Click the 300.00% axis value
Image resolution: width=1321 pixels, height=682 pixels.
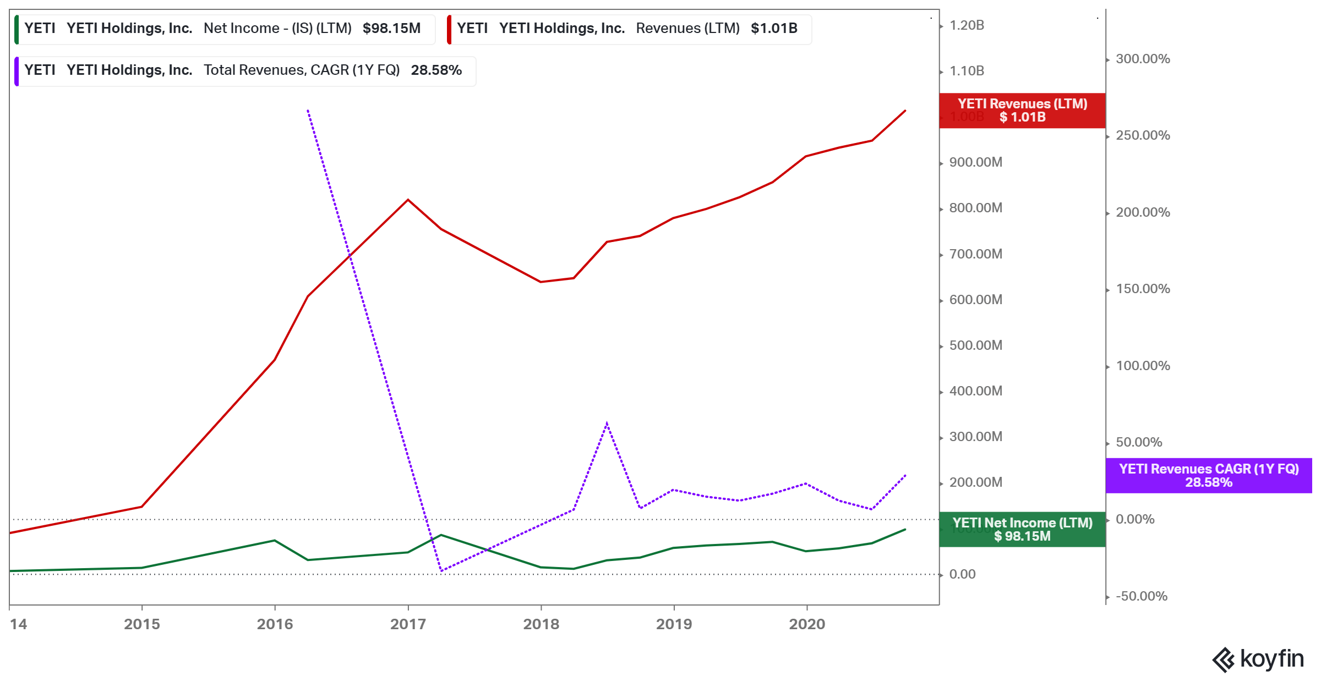1143,59
